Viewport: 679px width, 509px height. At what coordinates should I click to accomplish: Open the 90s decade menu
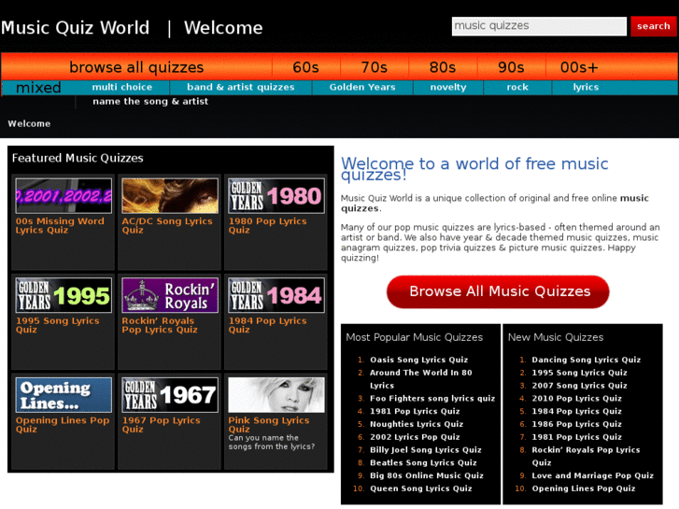coord(511,67)
